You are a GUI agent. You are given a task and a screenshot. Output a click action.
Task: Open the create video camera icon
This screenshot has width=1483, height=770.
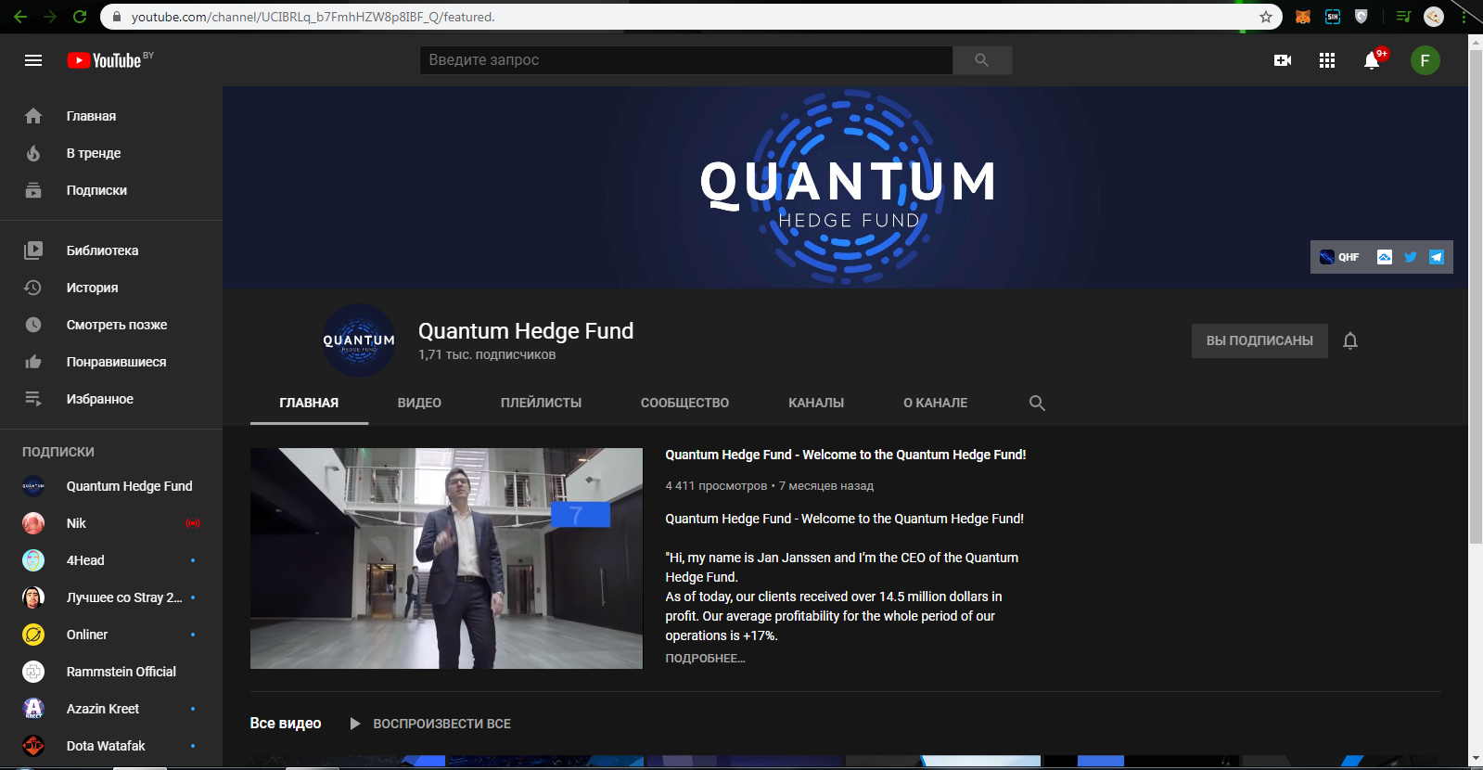1283,60
